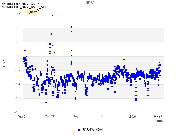Click the vertical NDVI y-axis title
181x135 pixels.
tap(4, 63)
